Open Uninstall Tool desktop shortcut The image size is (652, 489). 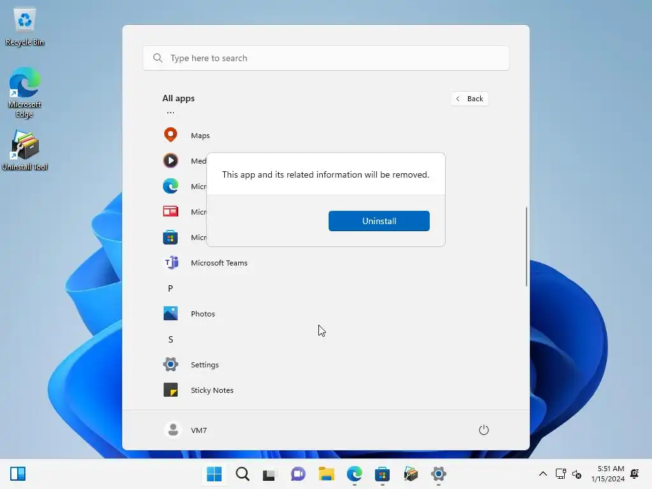pos(25,150)
